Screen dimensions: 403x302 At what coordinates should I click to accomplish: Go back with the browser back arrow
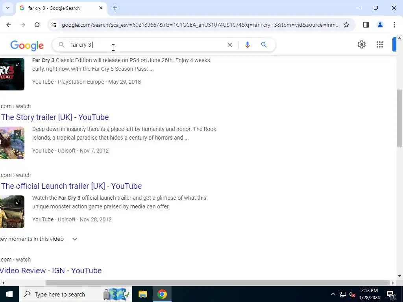[x=9, y=25]
